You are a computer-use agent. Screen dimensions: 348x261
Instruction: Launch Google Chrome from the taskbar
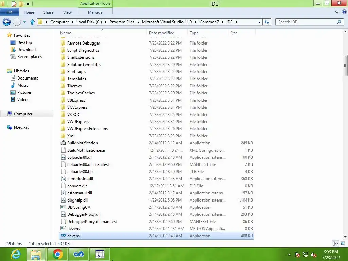[57, 254]
